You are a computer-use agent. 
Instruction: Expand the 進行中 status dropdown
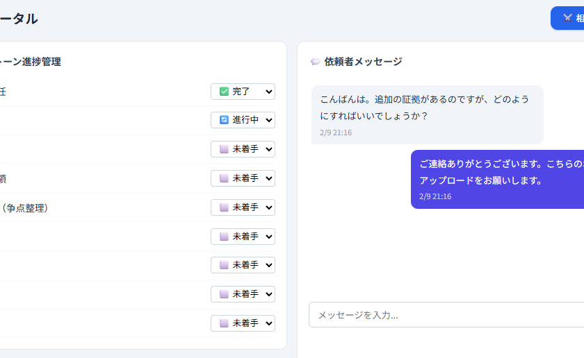pyautogui.click(x=243, y=120)
